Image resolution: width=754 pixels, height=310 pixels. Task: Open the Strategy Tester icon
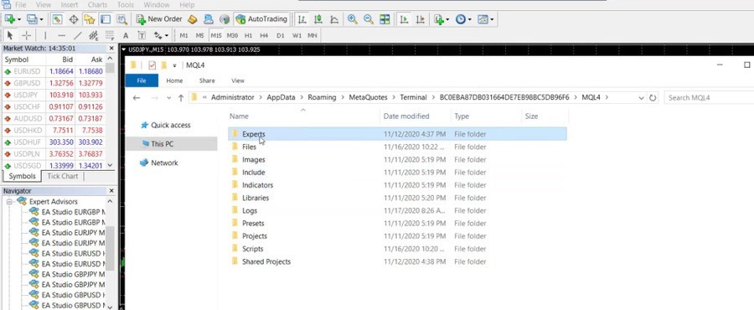coord(121,19)
